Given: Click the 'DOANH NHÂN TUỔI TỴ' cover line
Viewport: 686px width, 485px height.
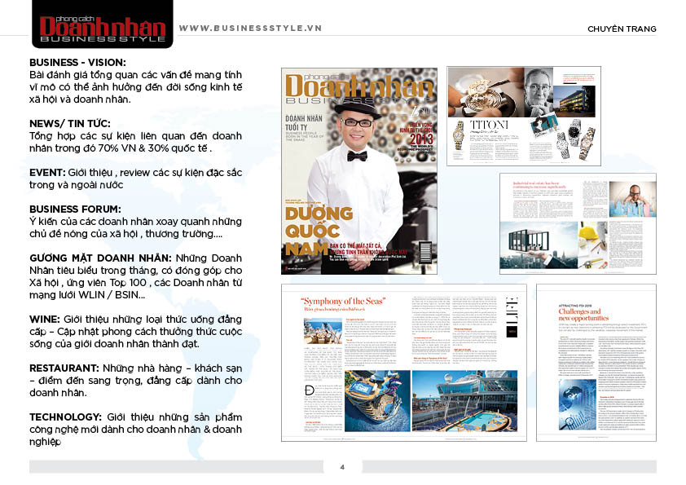Looking at the screenshot, I should (x=304, y=122).
